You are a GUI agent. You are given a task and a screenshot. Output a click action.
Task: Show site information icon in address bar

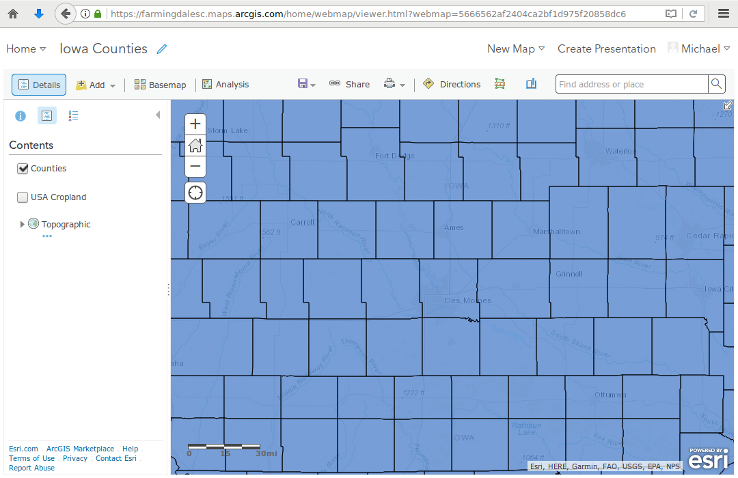(x=85, y=14)
